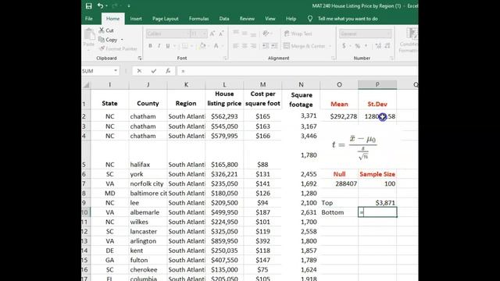
Task: Open the Undo history dropdown arrow
Action: pos(106,5)
